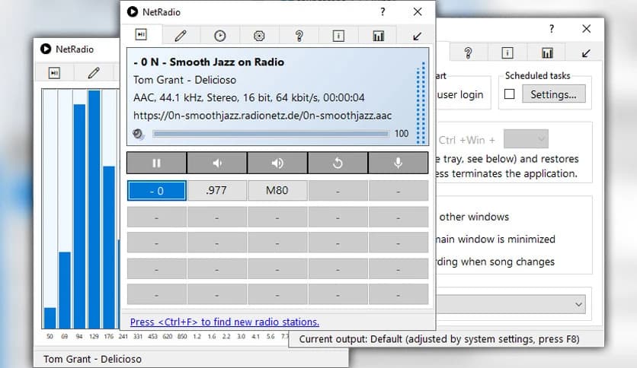This screenshot has width=637, height=368.
Task: Click the 'Press <Ctrl+F> to find new radio stations' link
Action: point(225,322)
